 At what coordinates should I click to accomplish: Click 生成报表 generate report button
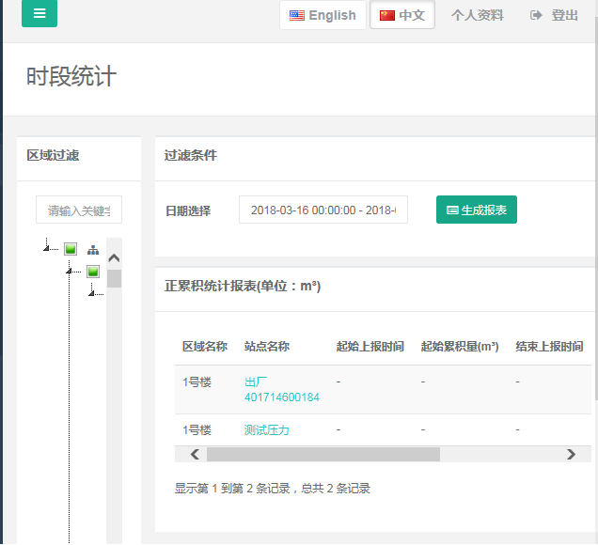click(x=477, y=210)
